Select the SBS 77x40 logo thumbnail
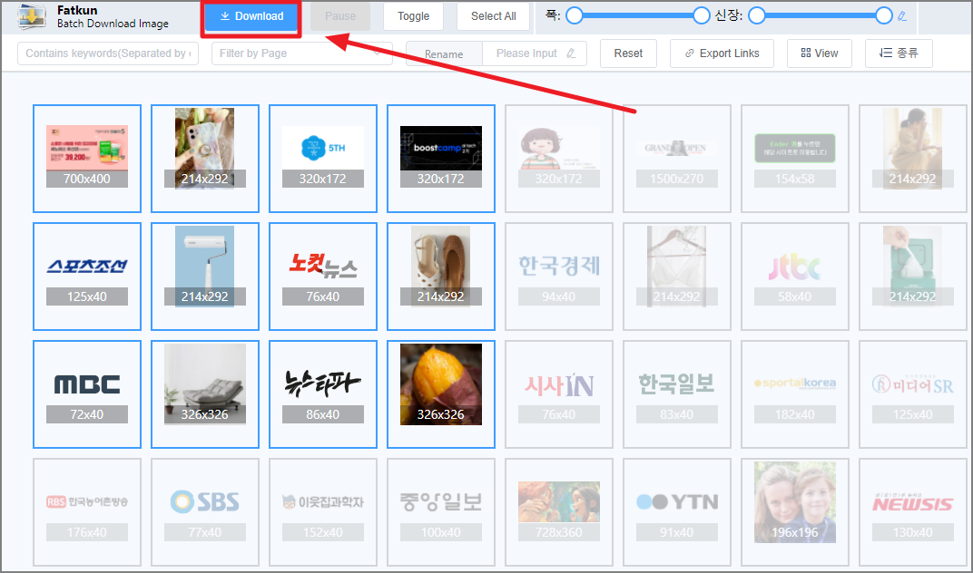The width and height of the screenshot is (973, 573). [x=205, y=512]
